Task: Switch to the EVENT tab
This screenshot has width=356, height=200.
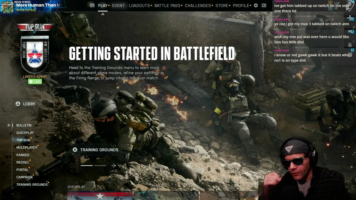Action: coord(118,6)
